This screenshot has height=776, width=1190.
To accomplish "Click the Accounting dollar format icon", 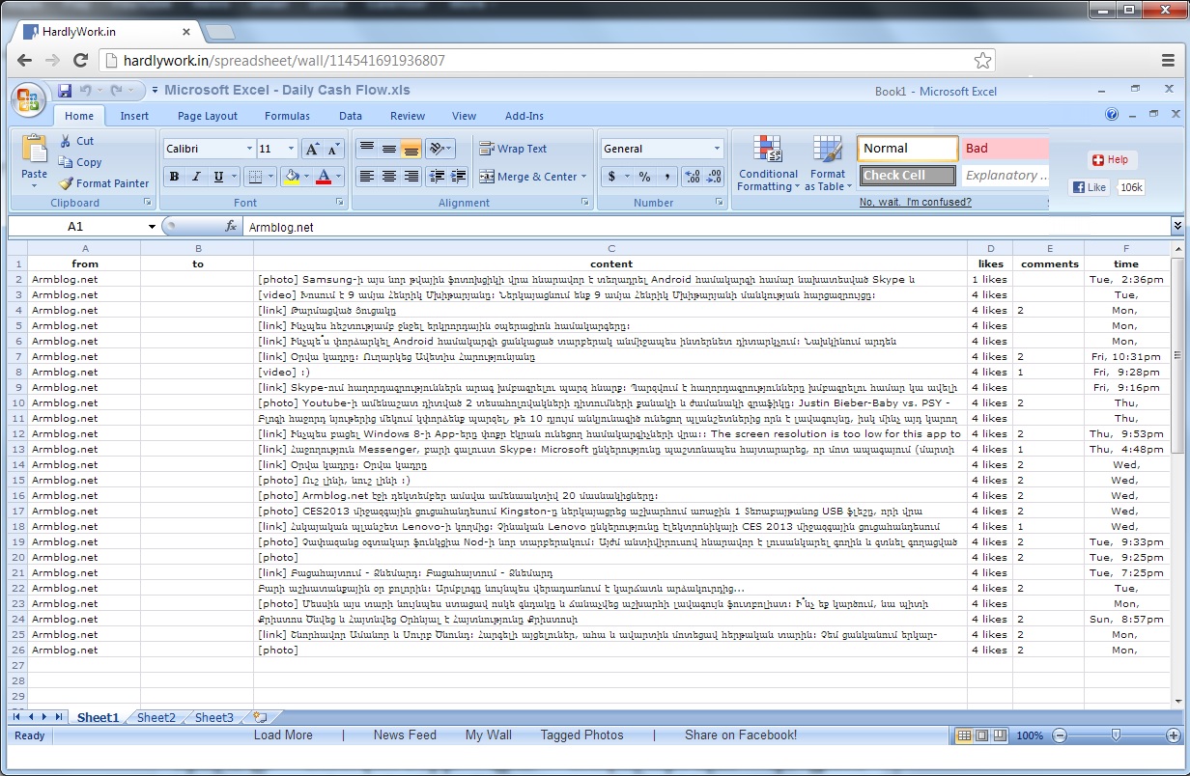I will coord(611,177).
